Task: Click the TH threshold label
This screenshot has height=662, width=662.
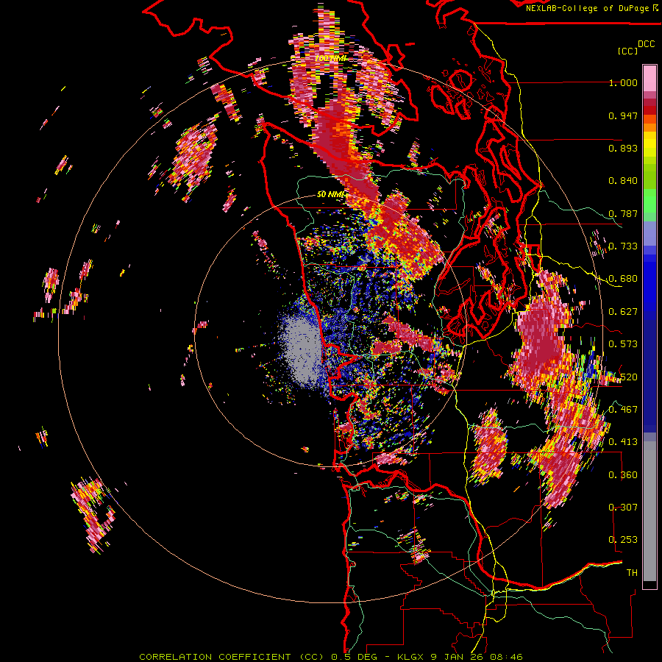Action: tap(632, 573)
